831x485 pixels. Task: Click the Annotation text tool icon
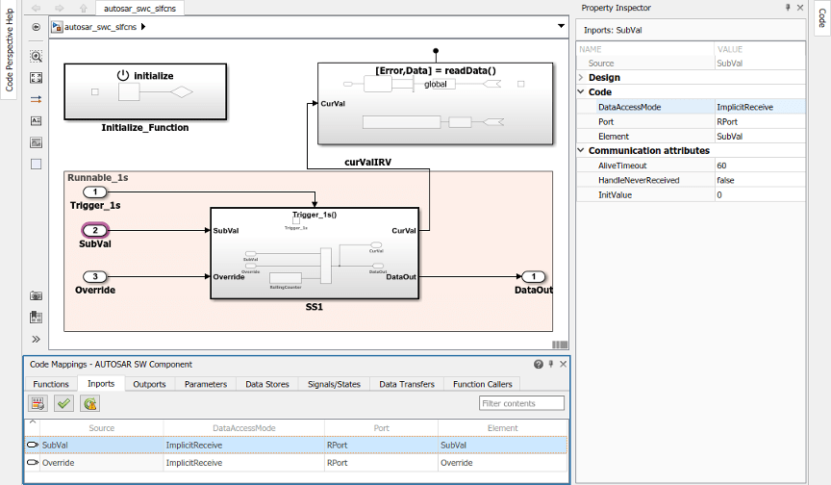pyautogui.click(x=37, y=120)
